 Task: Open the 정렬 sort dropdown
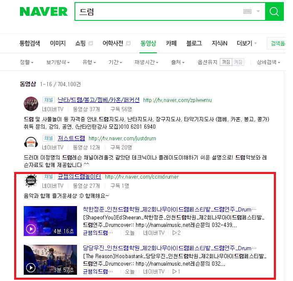[x=27, y=62]
